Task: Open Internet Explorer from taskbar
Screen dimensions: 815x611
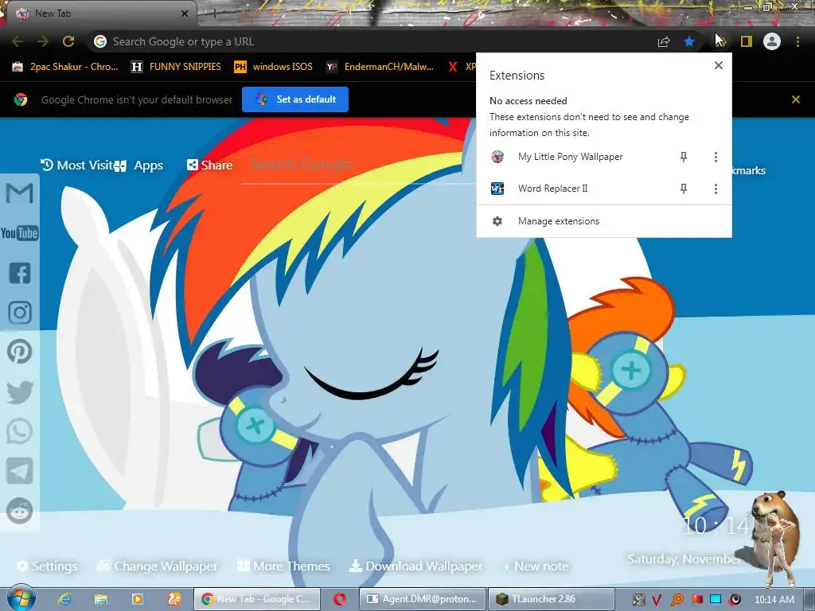Action: tap(64, 599)
